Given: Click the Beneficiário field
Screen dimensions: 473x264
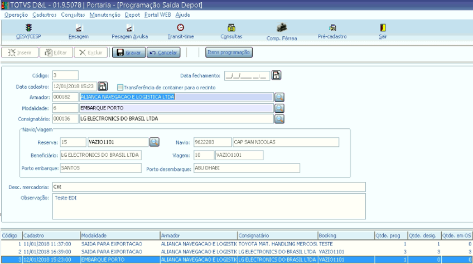Looking at the screenshot, I should [101, 155].
